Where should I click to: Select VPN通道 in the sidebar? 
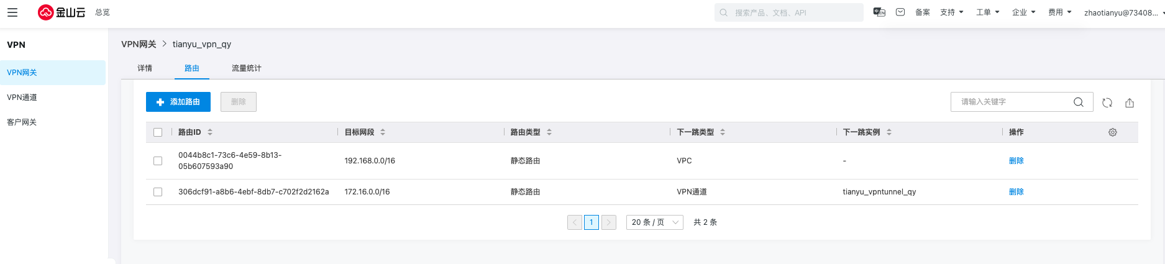point(22,98)
